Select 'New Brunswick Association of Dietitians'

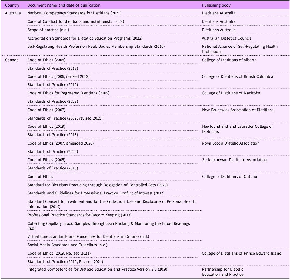point(238,110)
